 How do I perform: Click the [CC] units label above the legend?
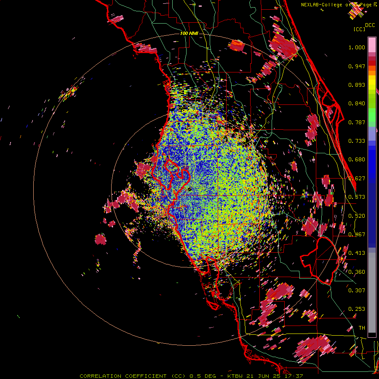(359, 29)
